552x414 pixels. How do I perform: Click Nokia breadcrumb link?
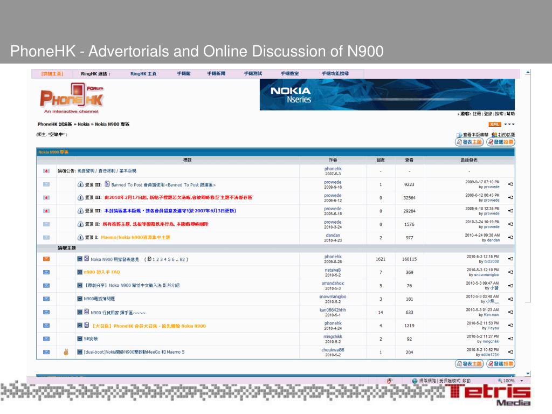(84, 125)
